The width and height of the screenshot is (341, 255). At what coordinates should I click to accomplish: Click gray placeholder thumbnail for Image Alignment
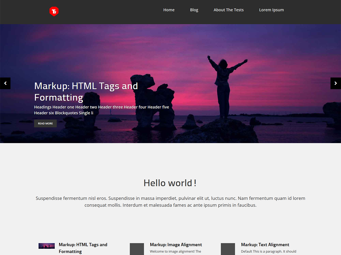point(137,249)
